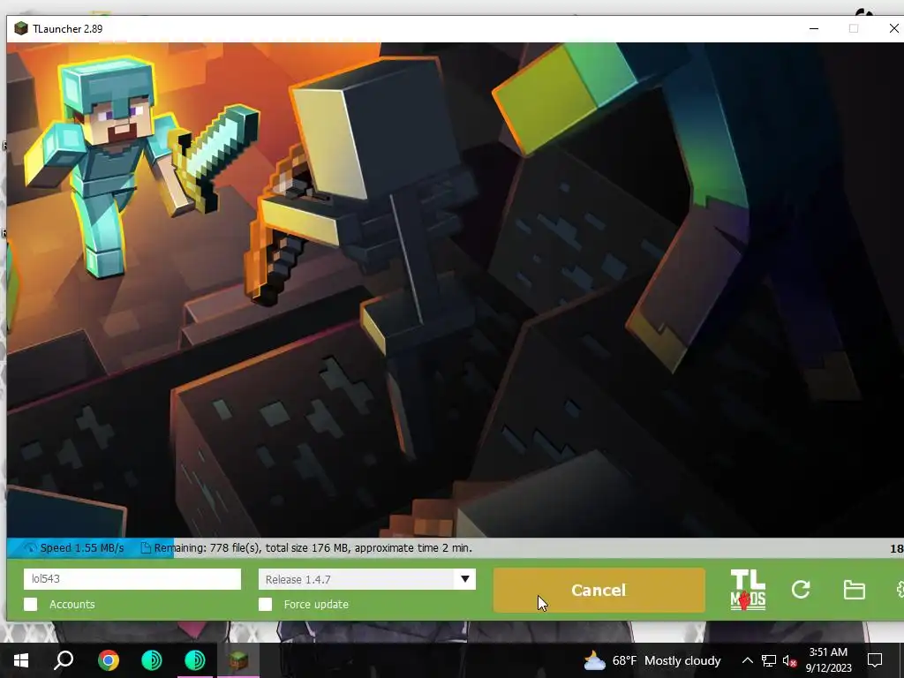Open the game folder icon
This screenshot has width=904, height=678.
pyautogui.click(x=854, y=590)
